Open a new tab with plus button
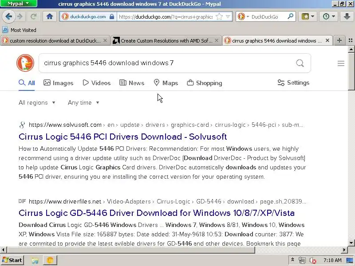 click(339, 40)
